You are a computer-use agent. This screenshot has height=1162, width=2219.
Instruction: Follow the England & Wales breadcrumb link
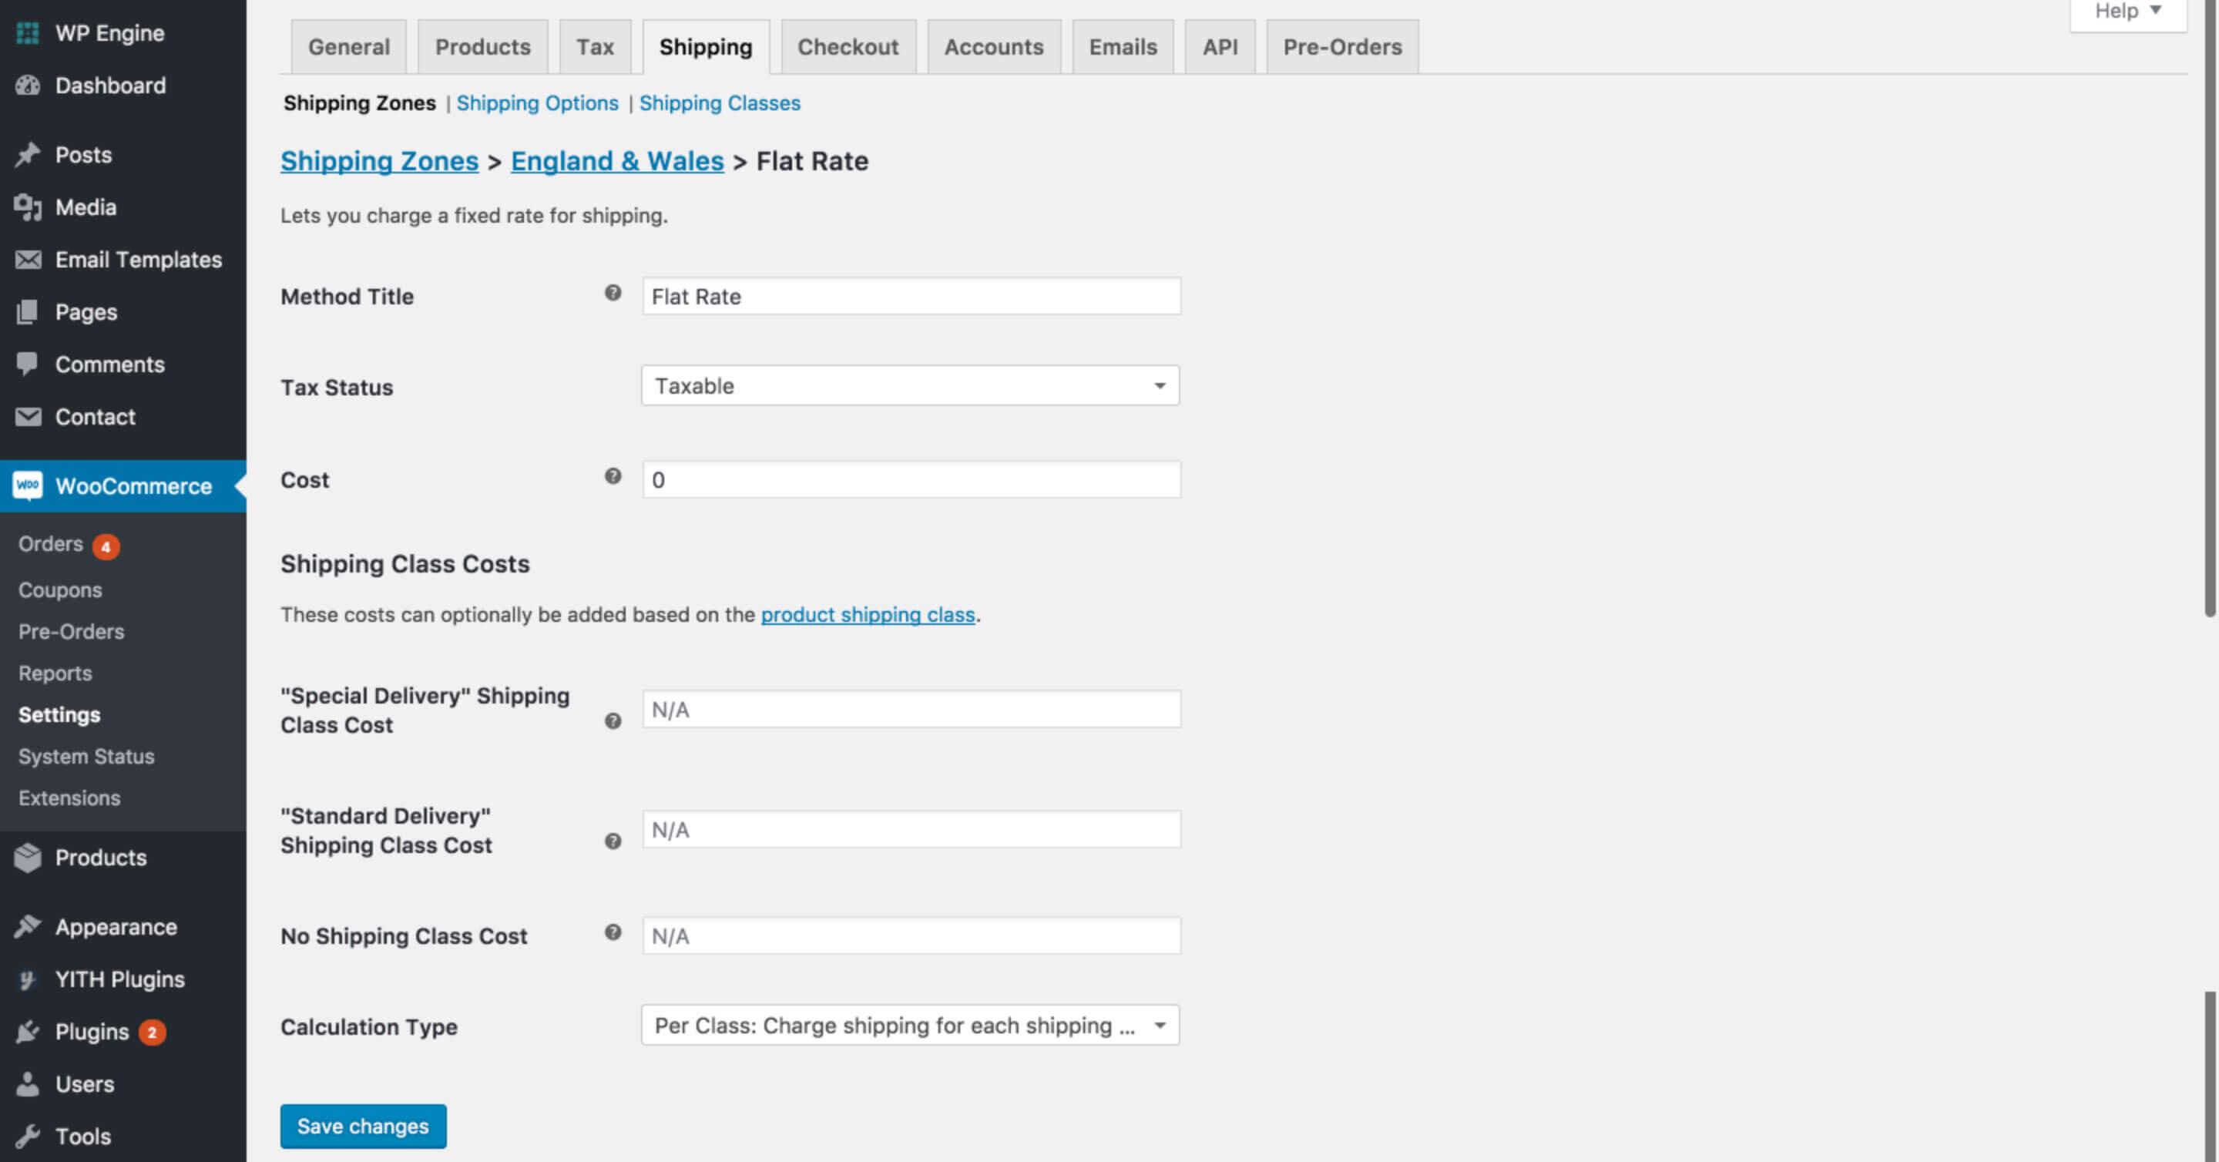[x=616, y=161]
